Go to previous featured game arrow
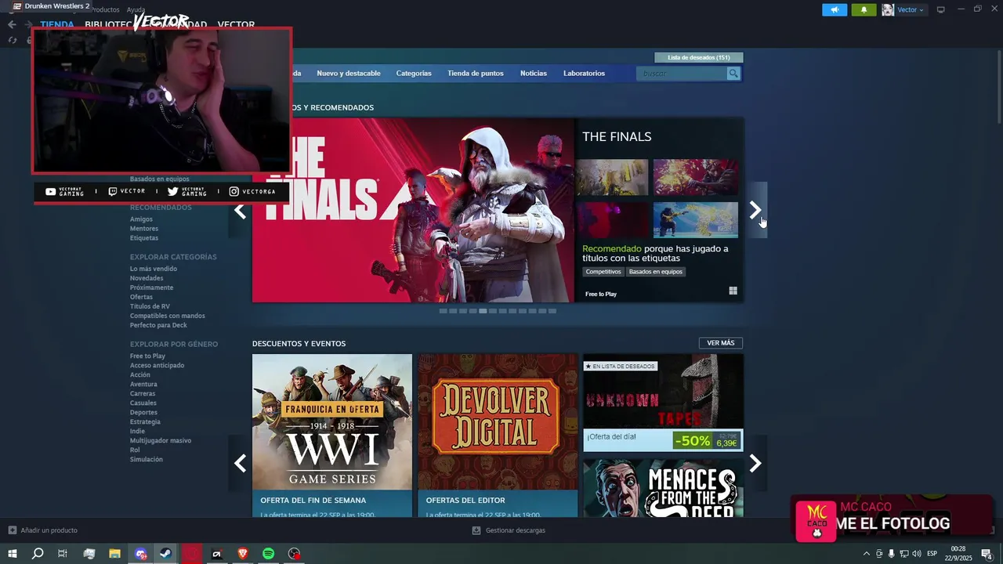 [240, 210]
